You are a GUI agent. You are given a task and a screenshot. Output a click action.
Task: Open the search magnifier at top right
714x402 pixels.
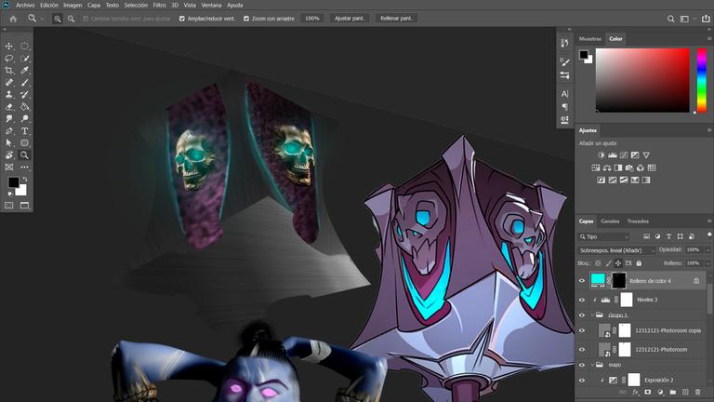670,19
